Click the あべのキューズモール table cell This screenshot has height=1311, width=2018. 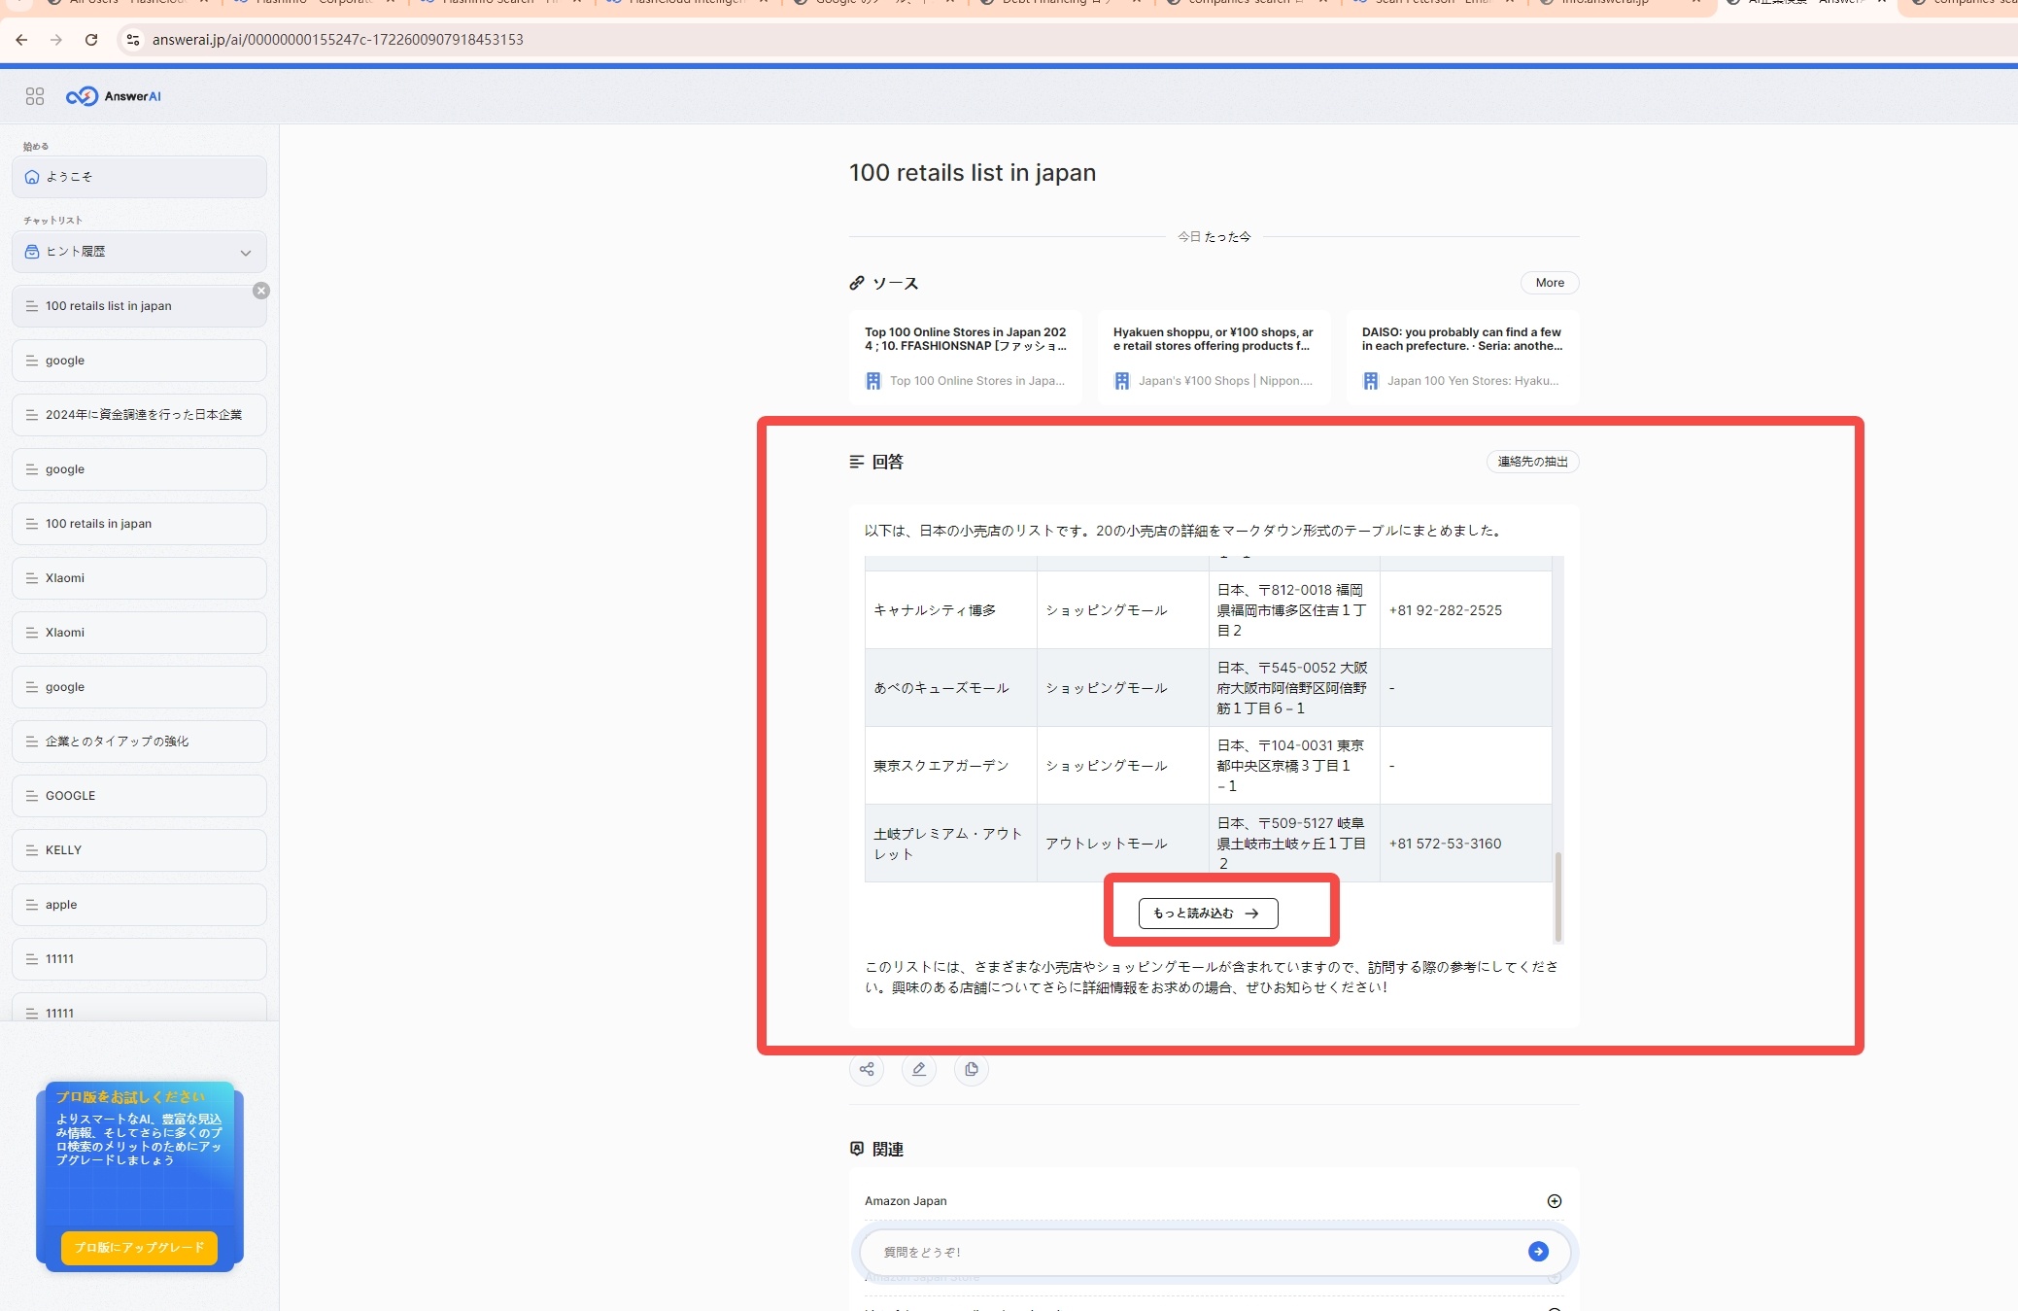click(x=950, y=688)
